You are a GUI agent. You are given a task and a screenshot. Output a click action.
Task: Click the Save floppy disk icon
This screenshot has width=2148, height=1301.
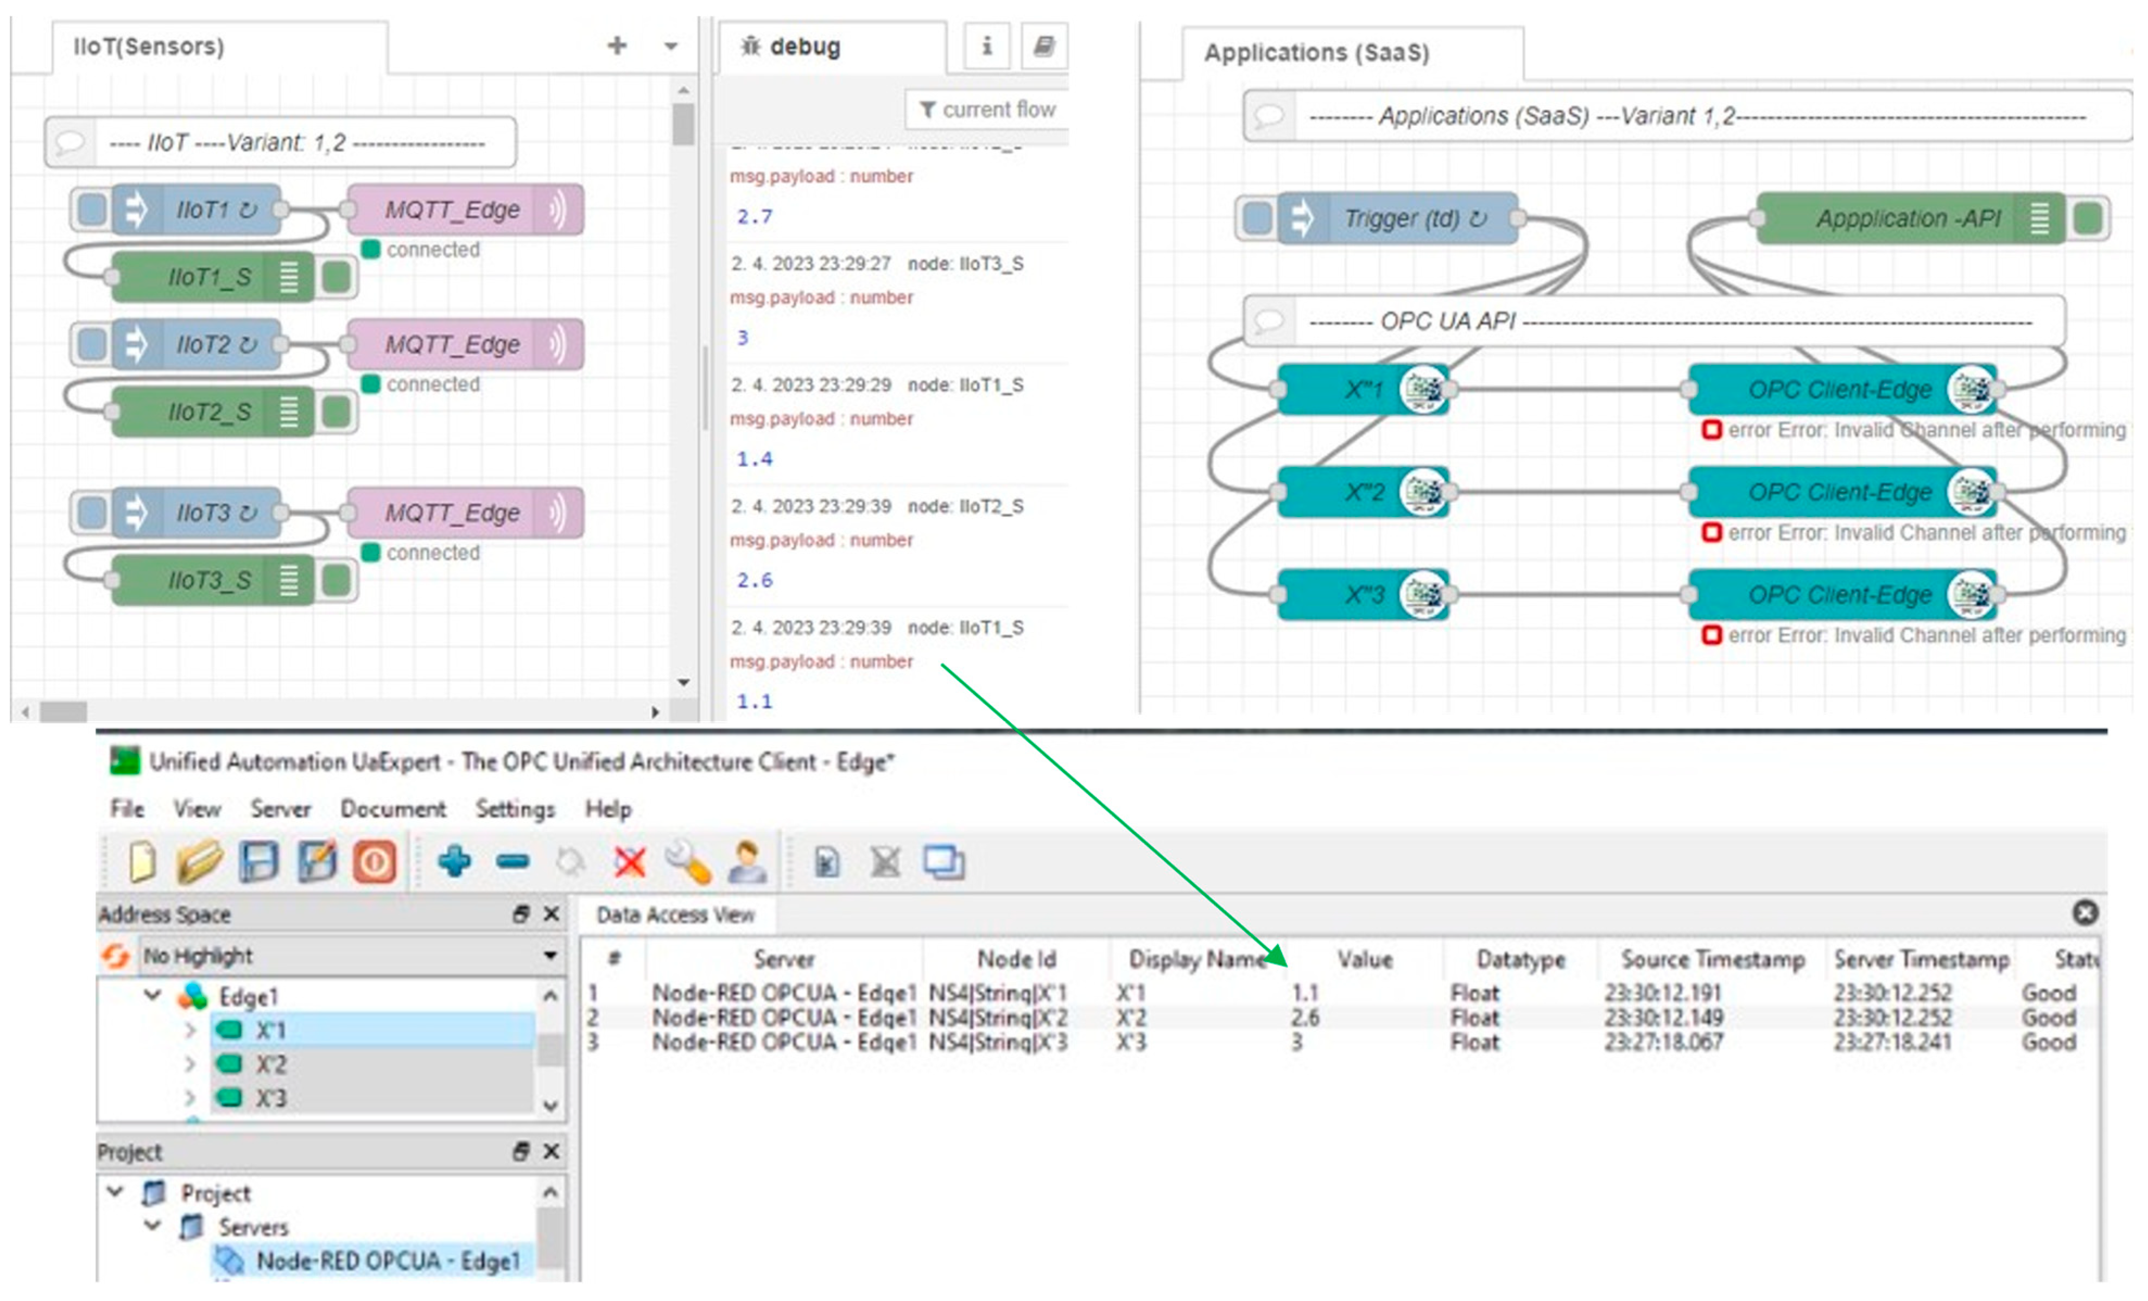coord(259,862)
